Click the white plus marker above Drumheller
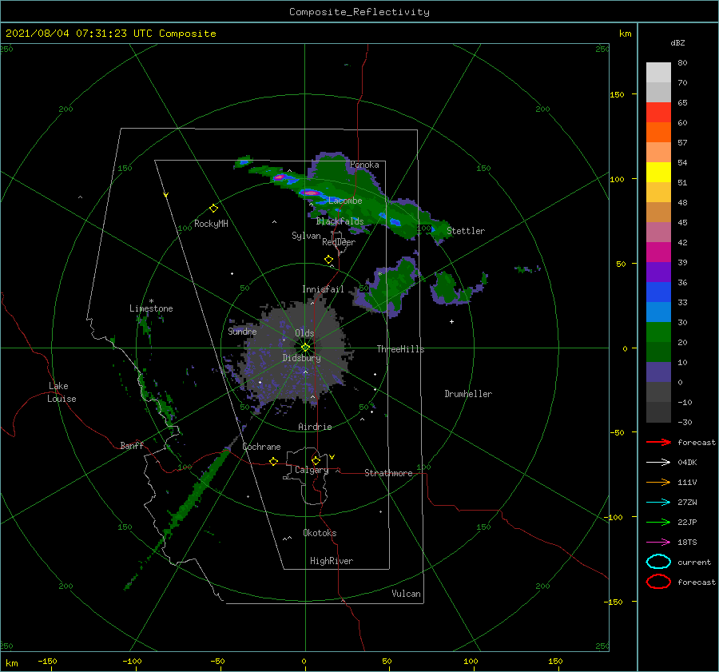This screenshot has width=719, height=672. tap(451, 321)
